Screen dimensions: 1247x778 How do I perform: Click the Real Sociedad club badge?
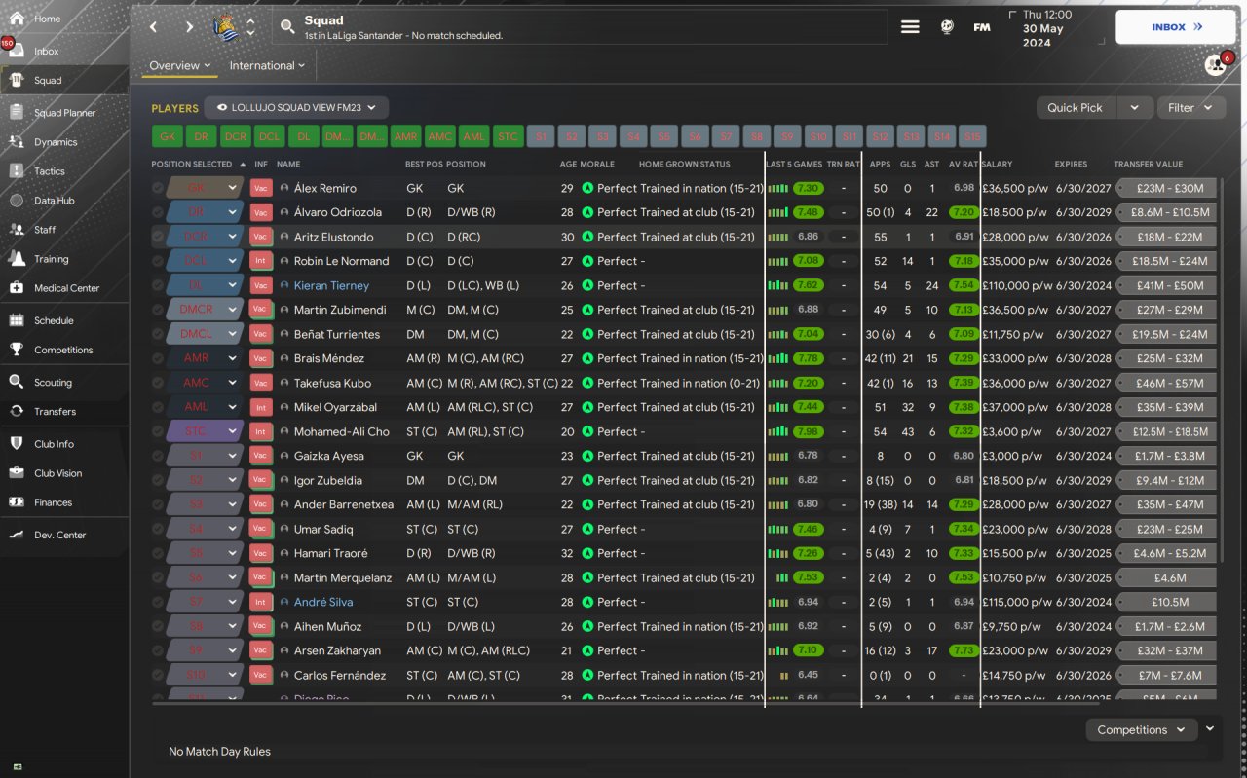point(226,27)
